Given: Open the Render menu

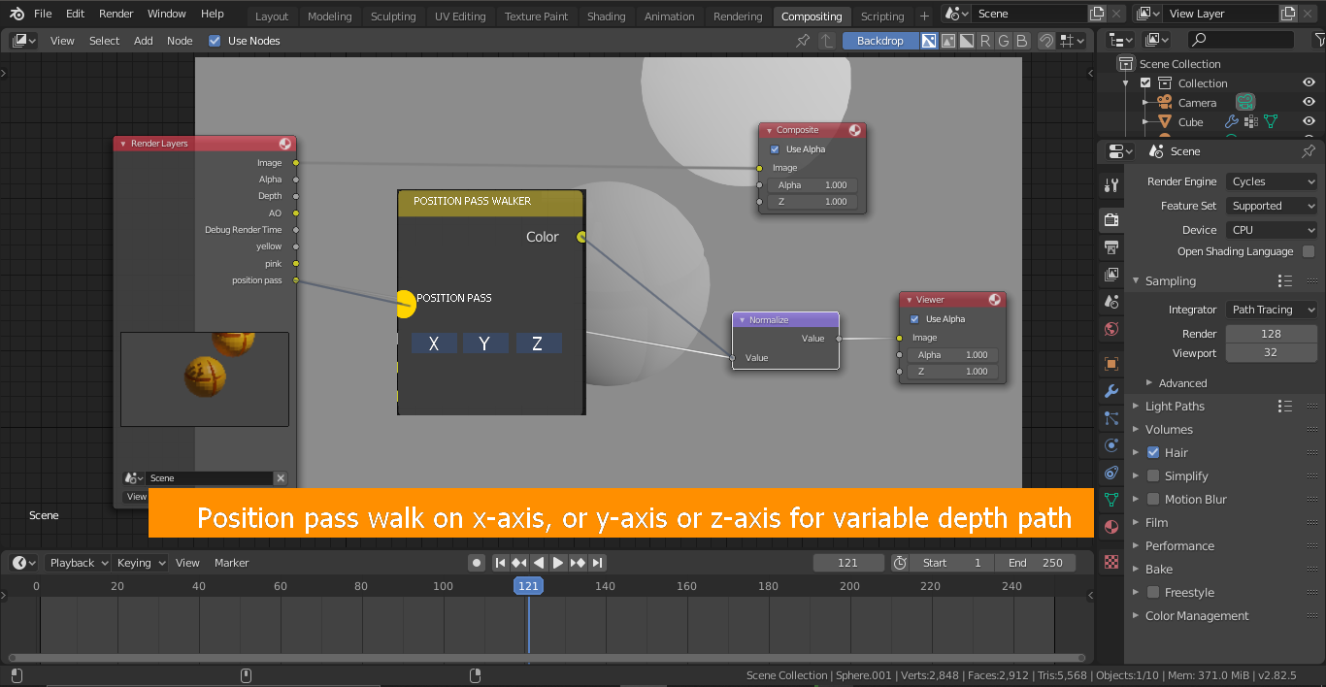Looking at the screenshot, I should pos(116,14).
